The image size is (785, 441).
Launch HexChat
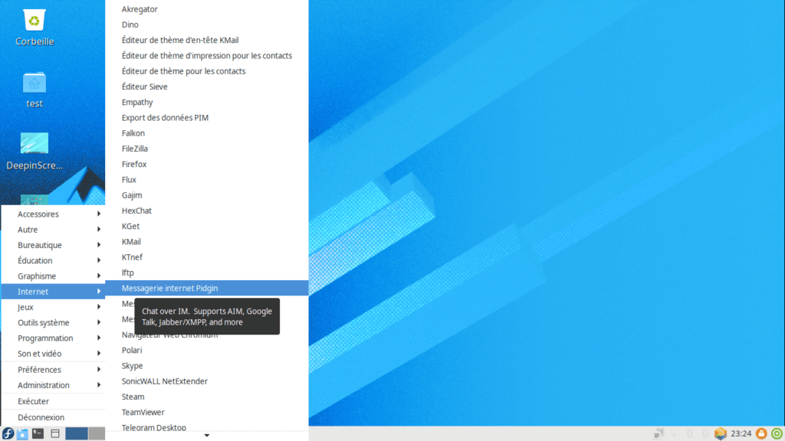(207, 211)
